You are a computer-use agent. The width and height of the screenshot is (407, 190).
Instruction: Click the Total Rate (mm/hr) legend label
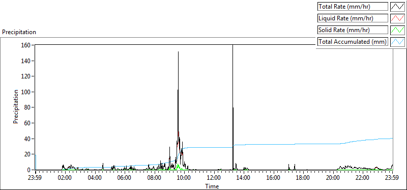point(353,7)
